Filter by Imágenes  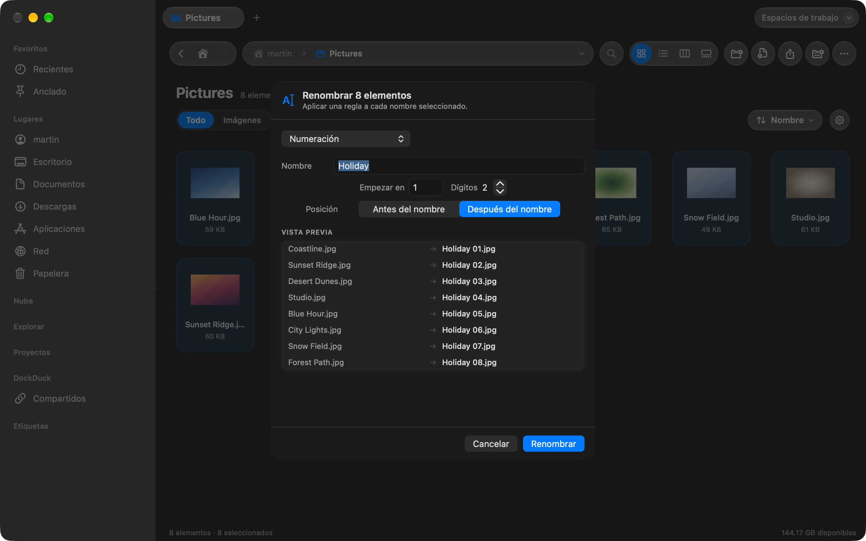click(242, 120)
